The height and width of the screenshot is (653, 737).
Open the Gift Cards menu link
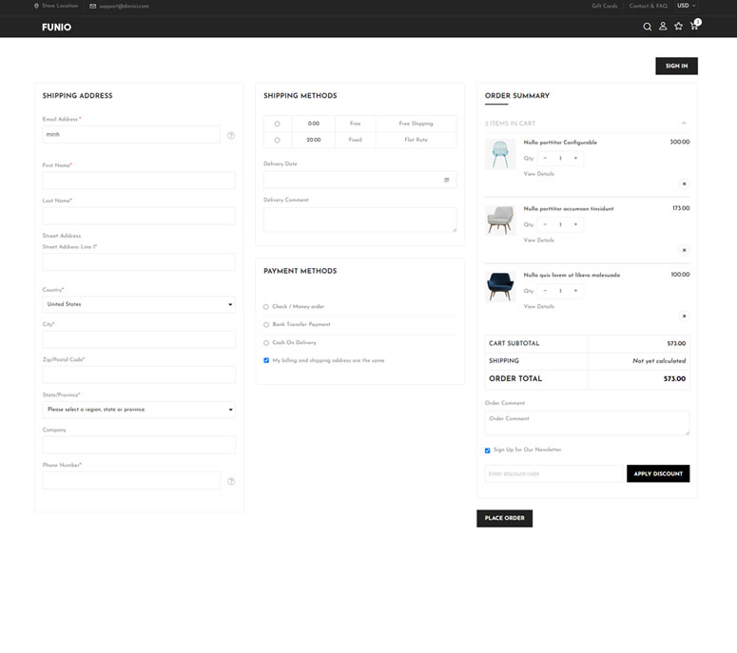[604, 6]
